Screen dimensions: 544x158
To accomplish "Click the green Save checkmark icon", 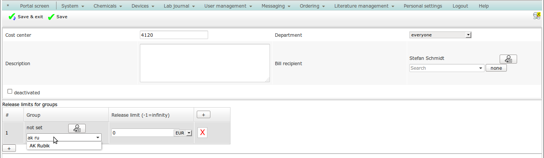I will [51, 17].
